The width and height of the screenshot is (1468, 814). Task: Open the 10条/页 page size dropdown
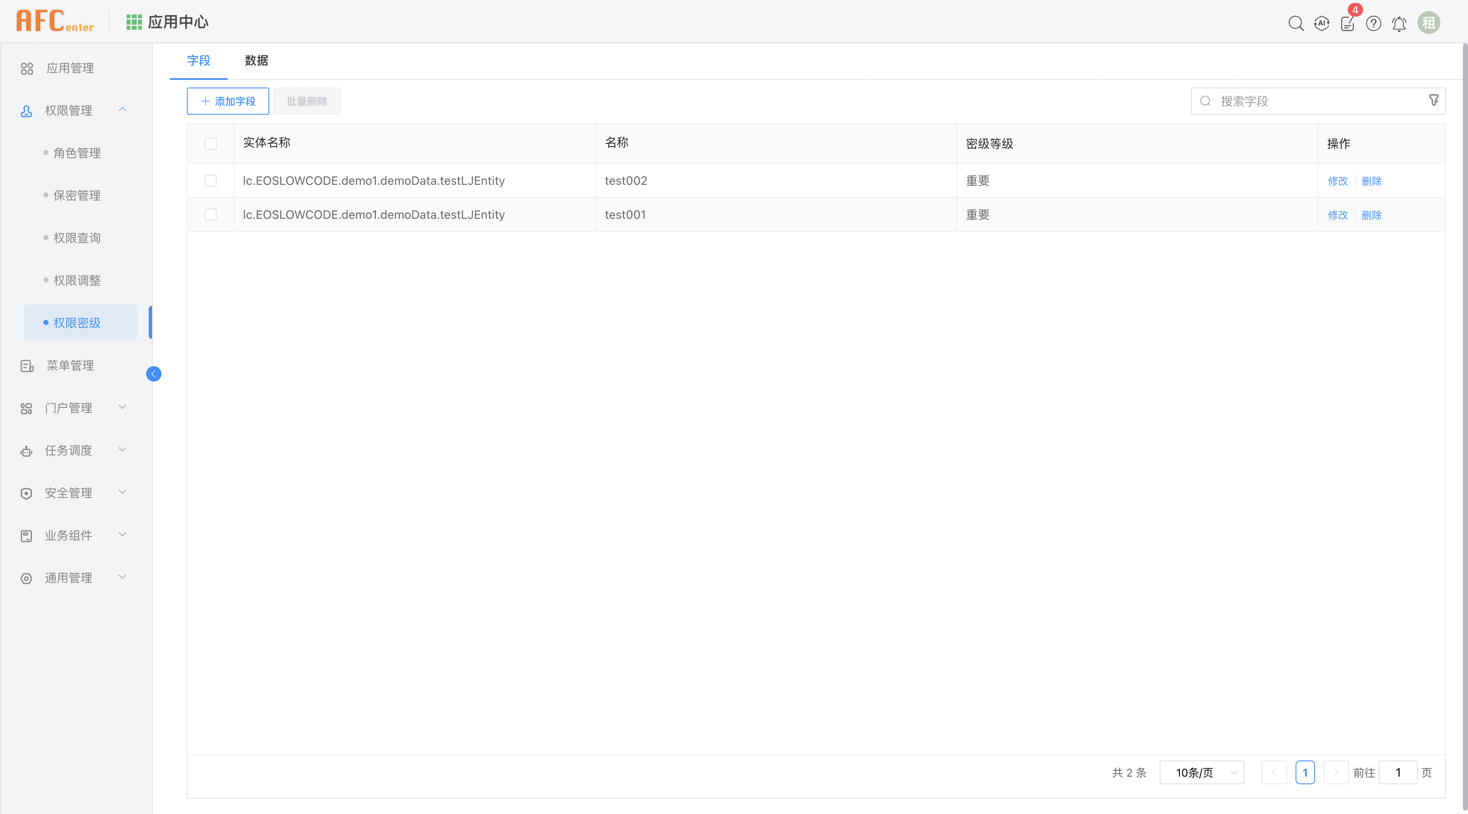[1201, 772]
